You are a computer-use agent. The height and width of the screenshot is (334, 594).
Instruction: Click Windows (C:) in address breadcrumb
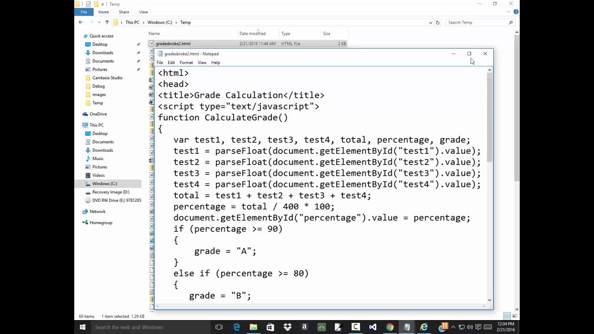[160, 22]
